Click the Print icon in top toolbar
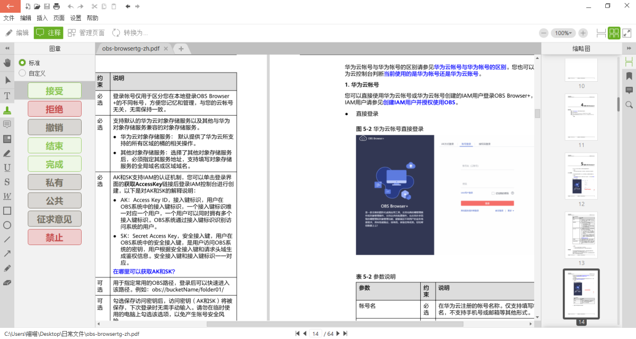The height and width of the screenshot is (339, 636). pos(57,6)
